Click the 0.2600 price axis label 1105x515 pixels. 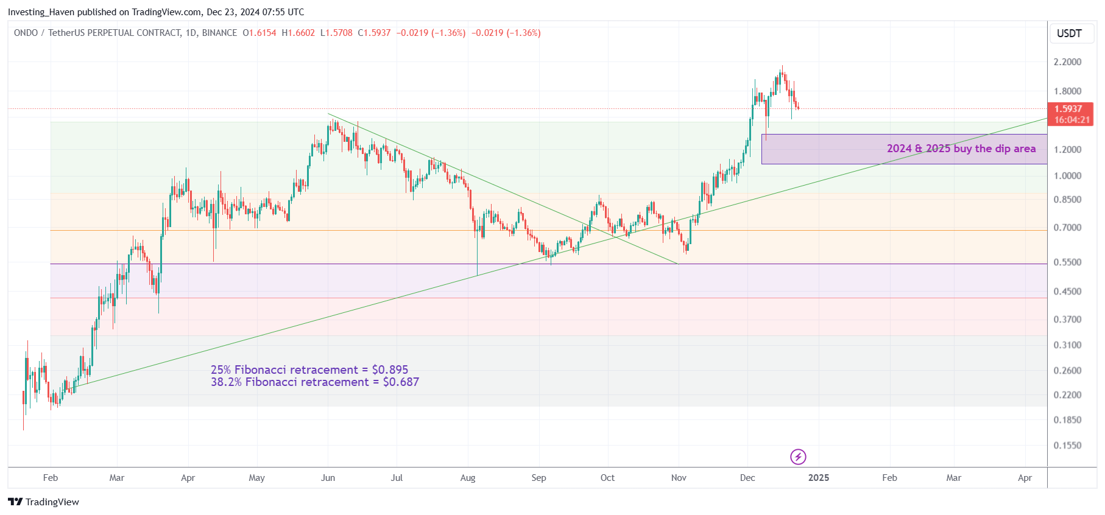click(1068, 371)
